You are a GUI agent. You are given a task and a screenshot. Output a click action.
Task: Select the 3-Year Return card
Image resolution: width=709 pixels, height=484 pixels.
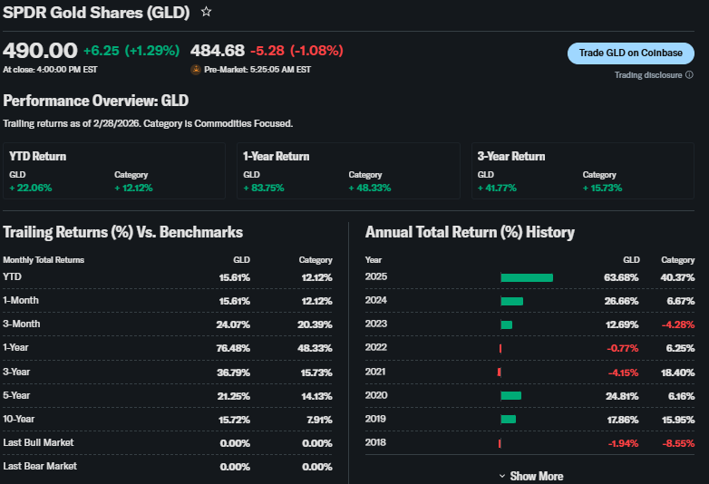pyautogui.click(x=582, y=170)
